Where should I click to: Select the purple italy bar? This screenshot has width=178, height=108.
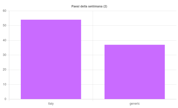click(51, 59)
